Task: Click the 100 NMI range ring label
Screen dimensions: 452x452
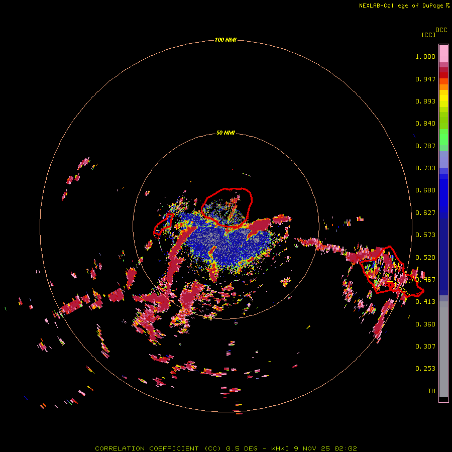Action: click(225, 40)
